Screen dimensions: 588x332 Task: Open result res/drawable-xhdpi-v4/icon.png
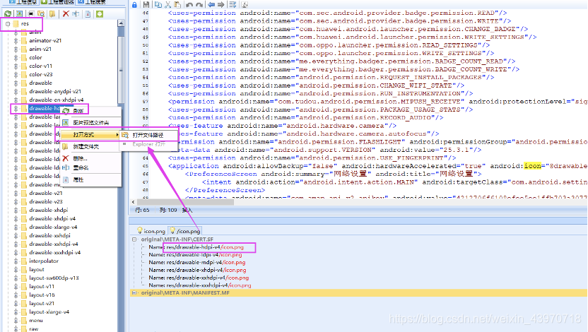[x=197, y=270]
